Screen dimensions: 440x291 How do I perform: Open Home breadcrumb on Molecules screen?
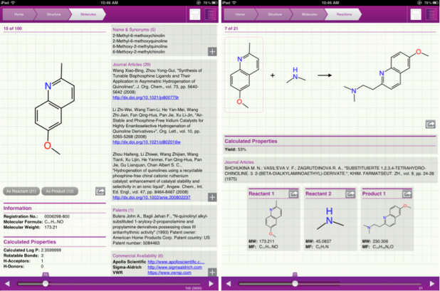pos(19,14)
